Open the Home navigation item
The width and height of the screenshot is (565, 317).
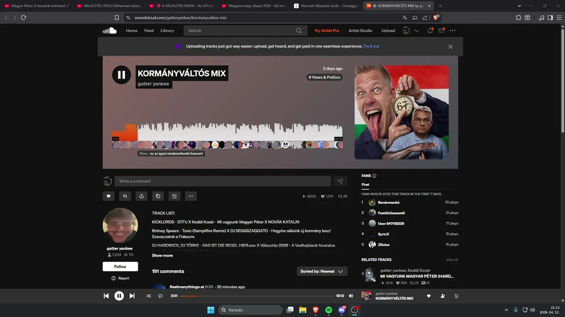(x=132, y=30)
